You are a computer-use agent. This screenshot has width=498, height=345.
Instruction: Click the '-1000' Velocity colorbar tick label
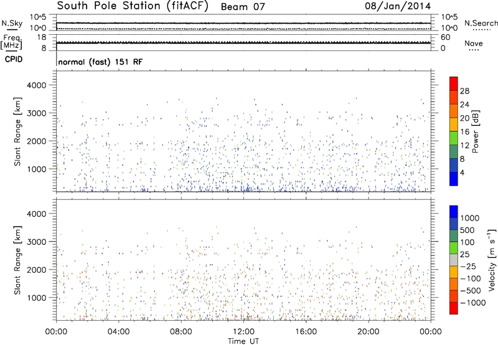[x=473, y=303]
